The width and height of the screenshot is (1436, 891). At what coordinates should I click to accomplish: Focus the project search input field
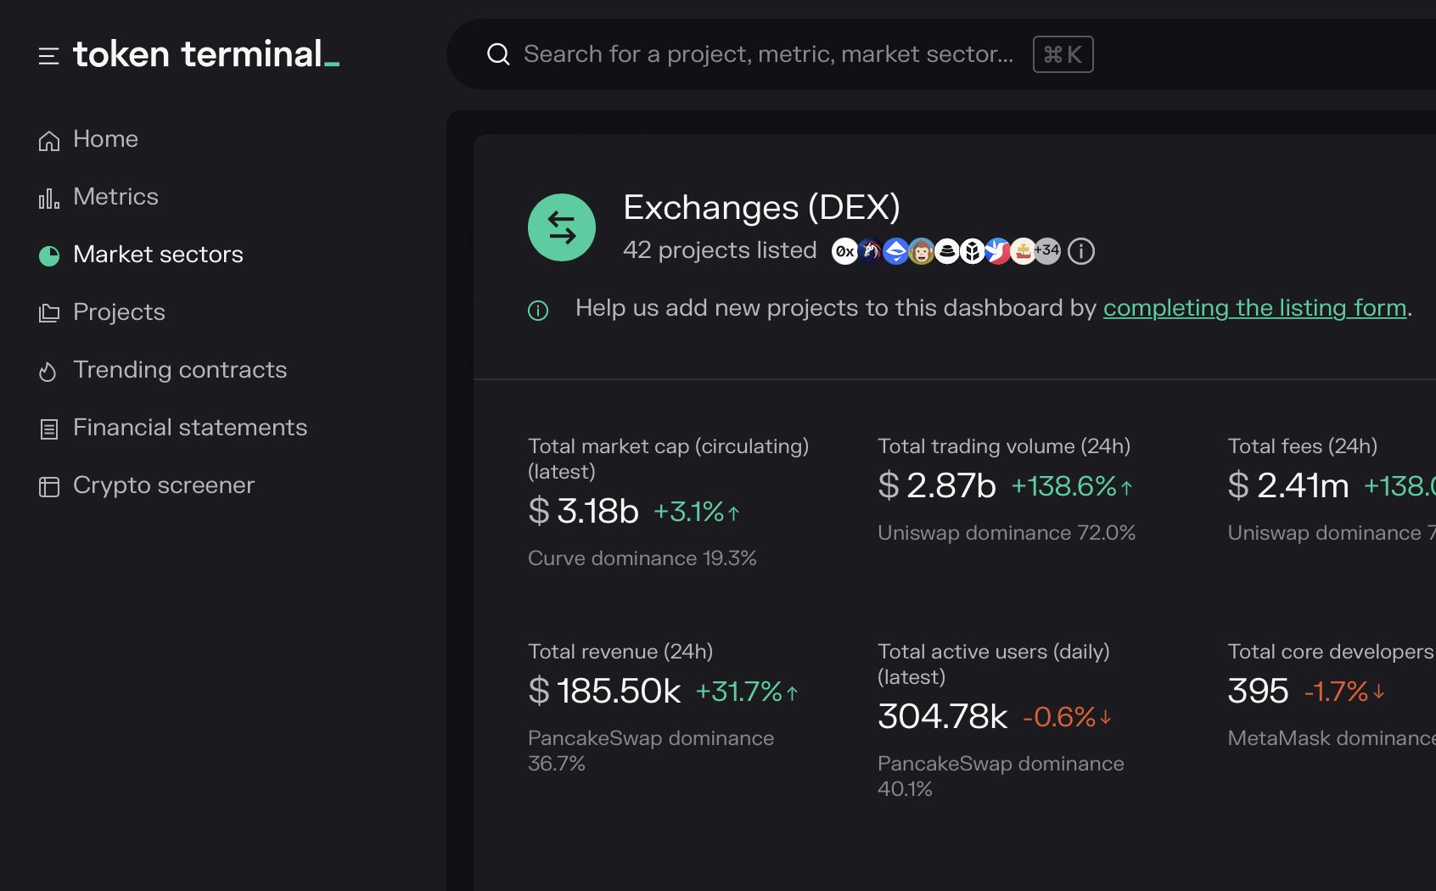point(768,54)
